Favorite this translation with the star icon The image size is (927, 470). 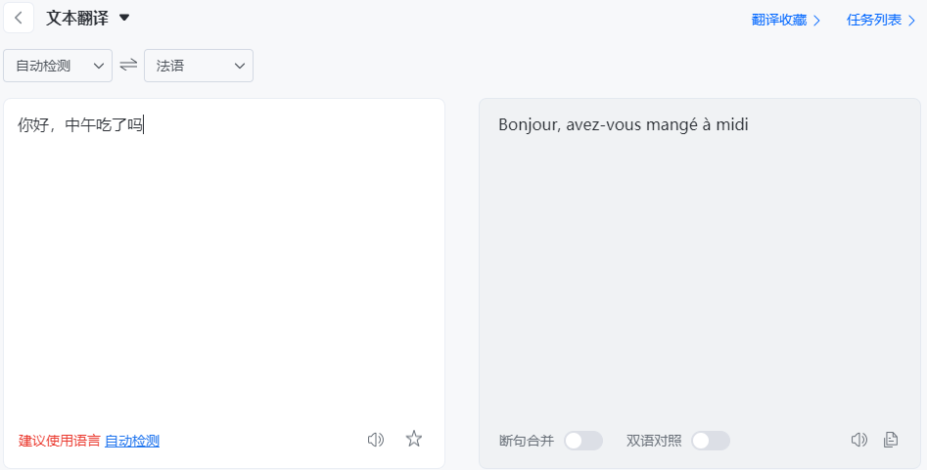pos(414,439)
